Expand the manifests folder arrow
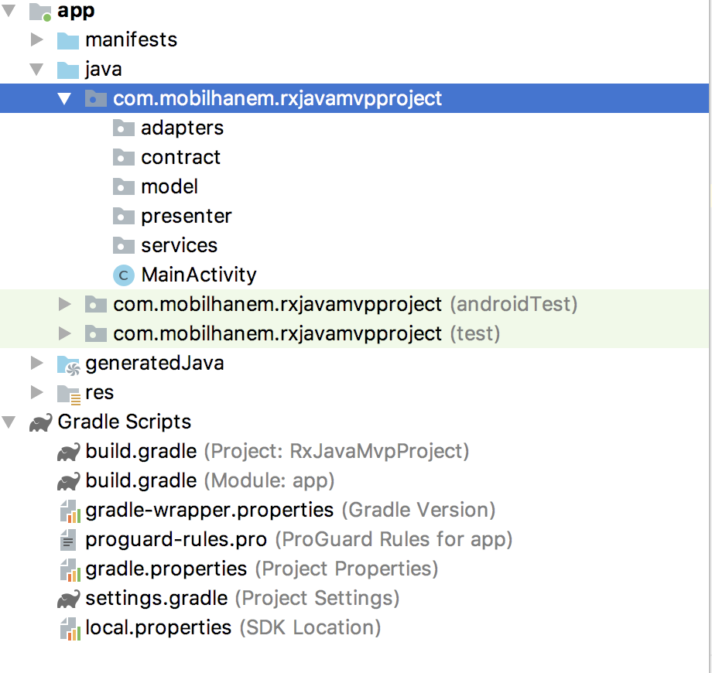Viewport: 712px width, 673px height. click(x=37, y=39)
